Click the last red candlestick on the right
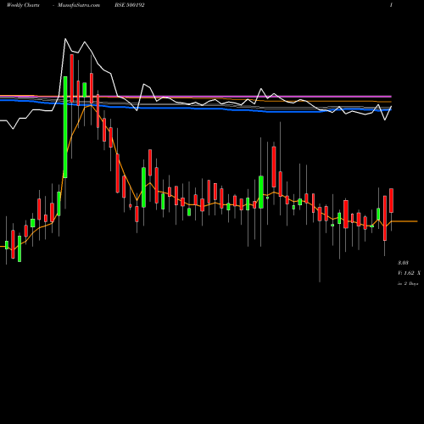The image size is (424, 424). click(x=391, y=200)
